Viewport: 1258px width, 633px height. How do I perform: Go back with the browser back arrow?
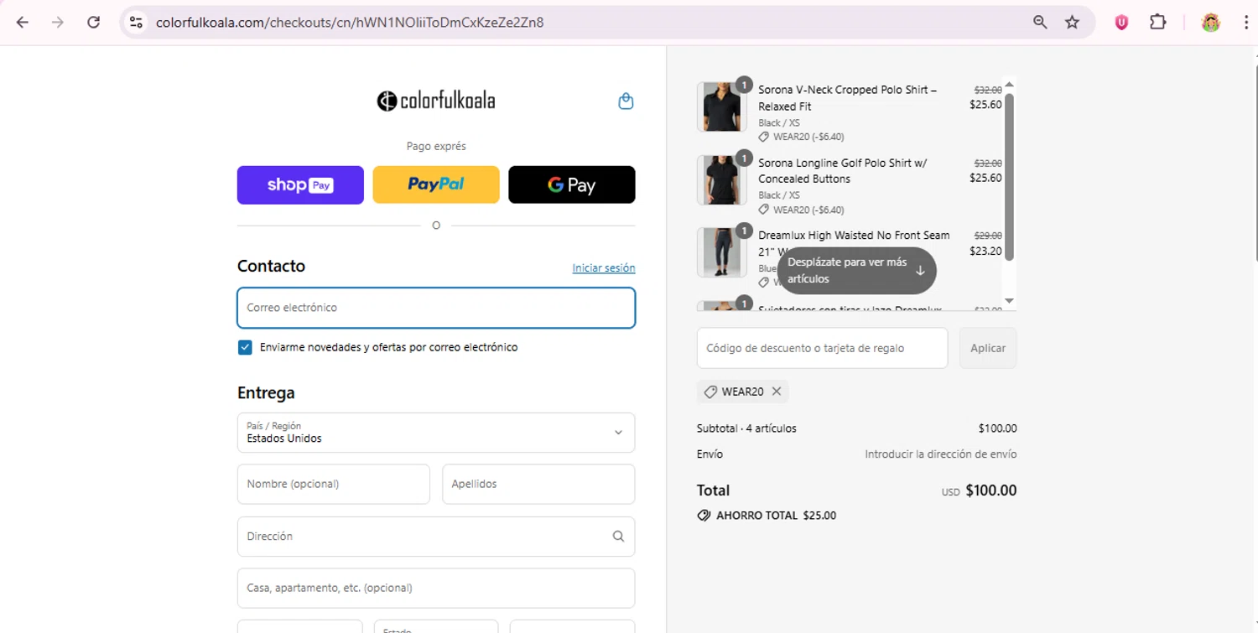point(23,23)
